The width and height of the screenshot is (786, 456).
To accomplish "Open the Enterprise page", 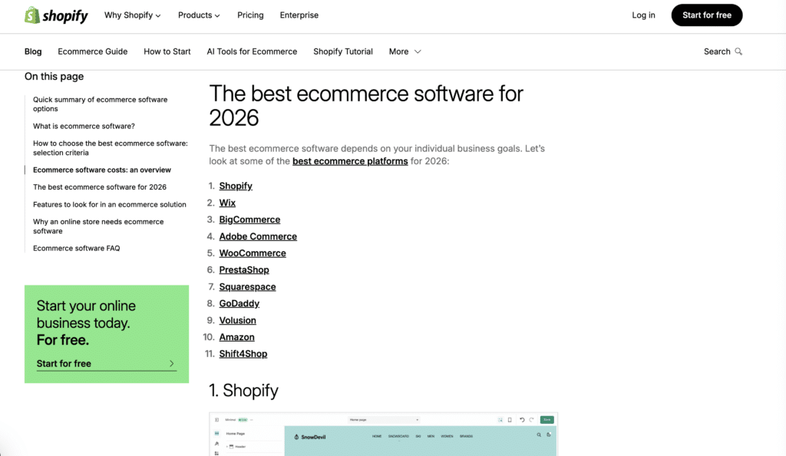I will [299, 15].
